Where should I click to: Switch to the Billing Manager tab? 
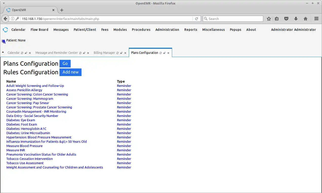click(x=104, y=53)
